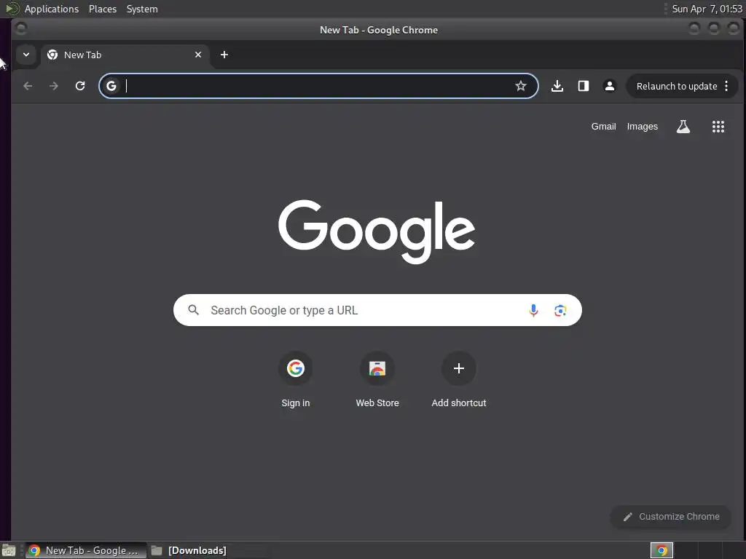The image size is (746, 559).
Task: Open the clock showing Sun Apr 7
Action: (707, 9)
